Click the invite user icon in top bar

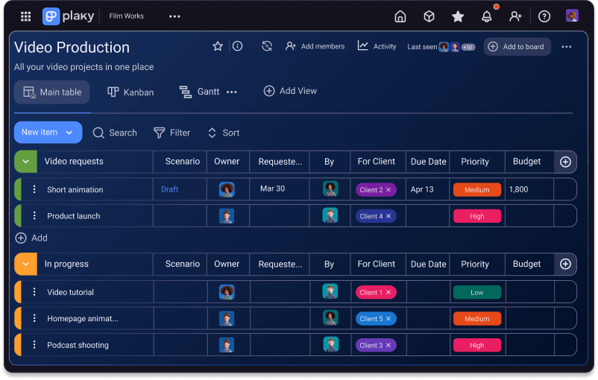click(515, 16)
